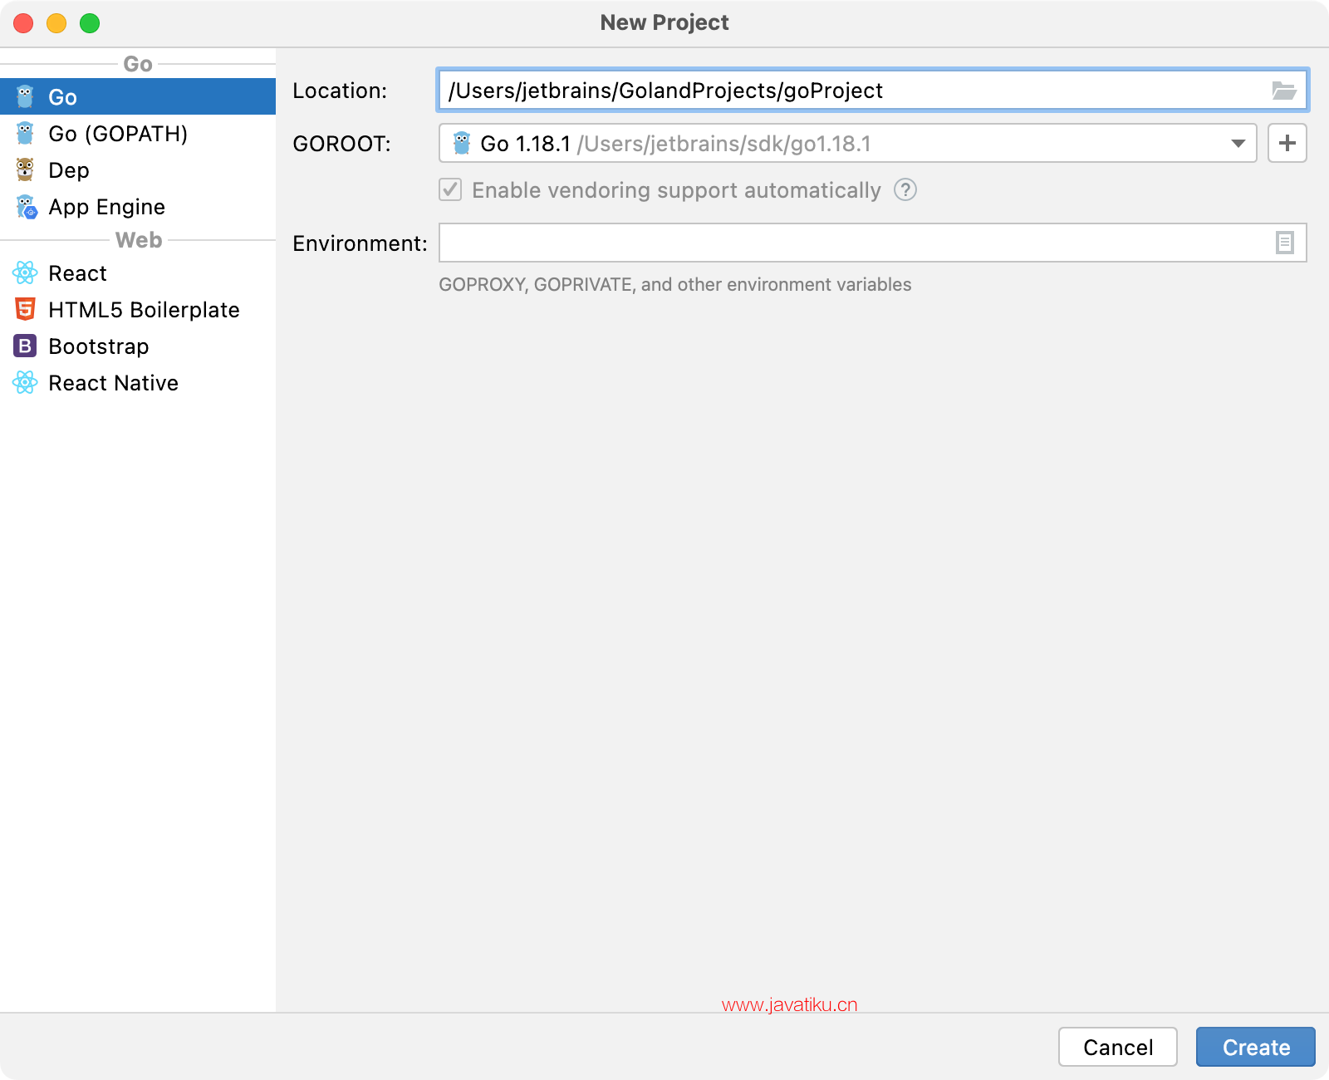Click the green macOS zoom window button
Viewport: 1329px width, 1080px height.
coord(90,23)
